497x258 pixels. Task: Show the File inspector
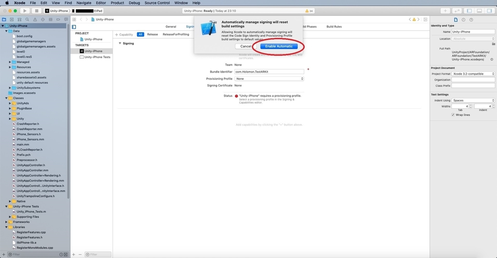coord(456,19)
